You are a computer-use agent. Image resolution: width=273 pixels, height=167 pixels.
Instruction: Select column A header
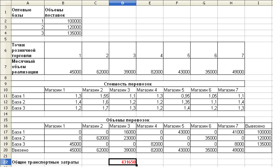click(28, 3)
